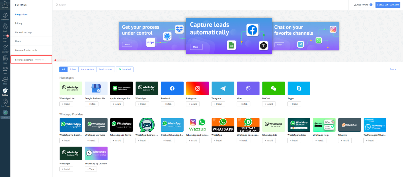This screenshot has width=403, height=177.
Task: Toggle the Installed filter
Action: [125, 69]
